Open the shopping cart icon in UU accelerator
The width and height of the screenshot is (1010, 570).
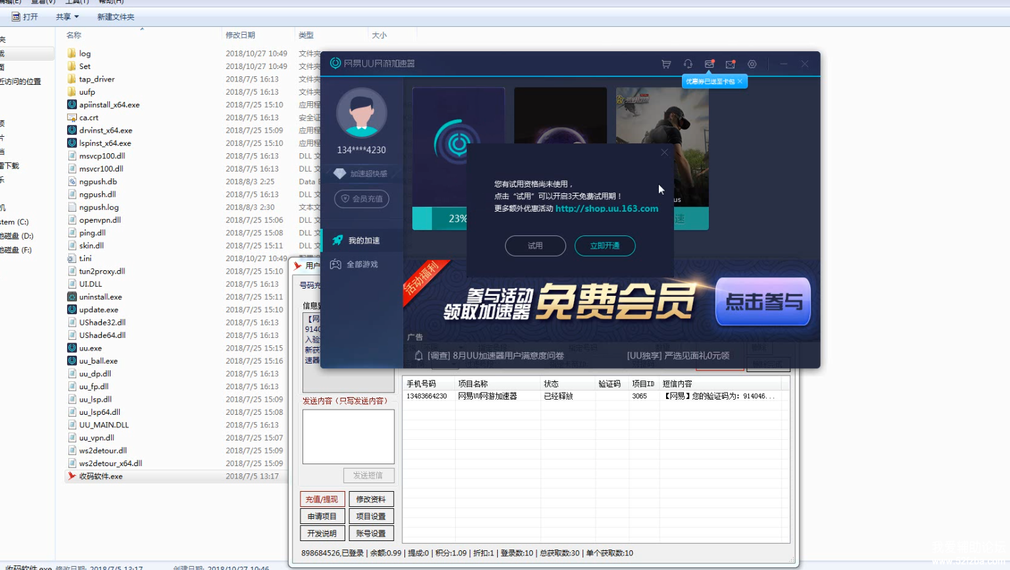point(666,64)
